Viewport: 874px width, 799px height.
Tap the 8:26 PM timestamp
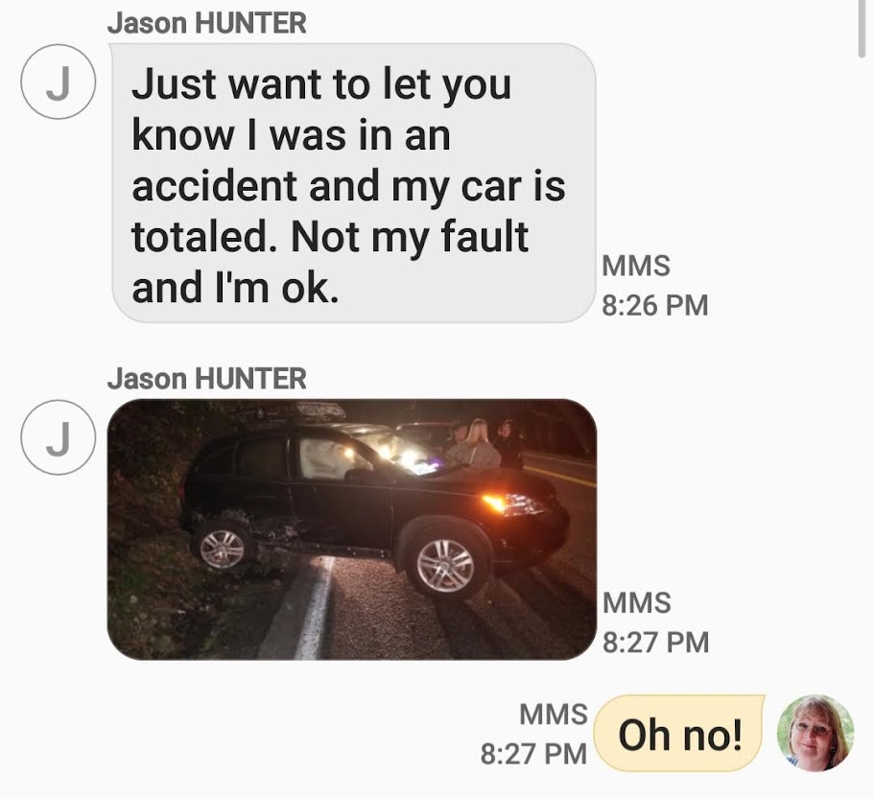655,305
